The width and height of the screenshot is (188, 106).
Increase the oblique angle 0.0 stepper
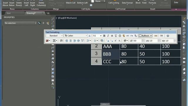tap(143, 40)
